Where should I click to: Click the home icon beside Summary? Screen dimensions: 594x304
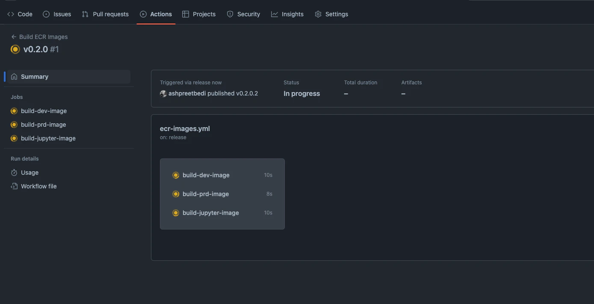click(x=14, y=76)
